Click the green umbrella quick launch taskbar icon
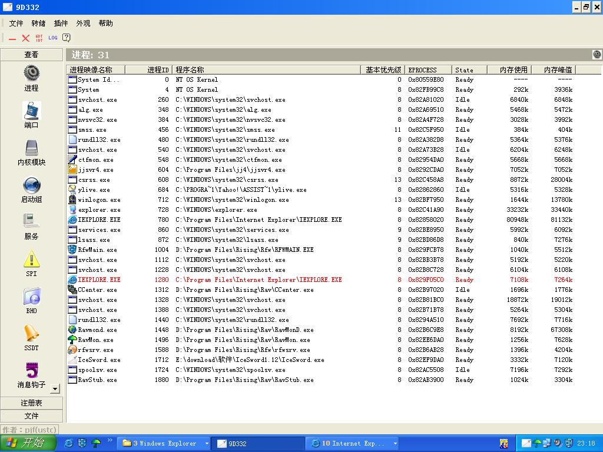This screenshot has width=603, height=452. pos(96,443)
